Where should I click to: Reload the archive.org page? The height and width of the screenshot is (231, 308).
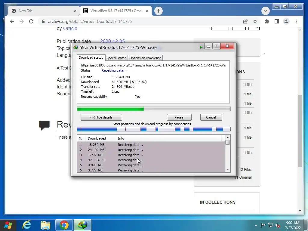click(31, 21)
